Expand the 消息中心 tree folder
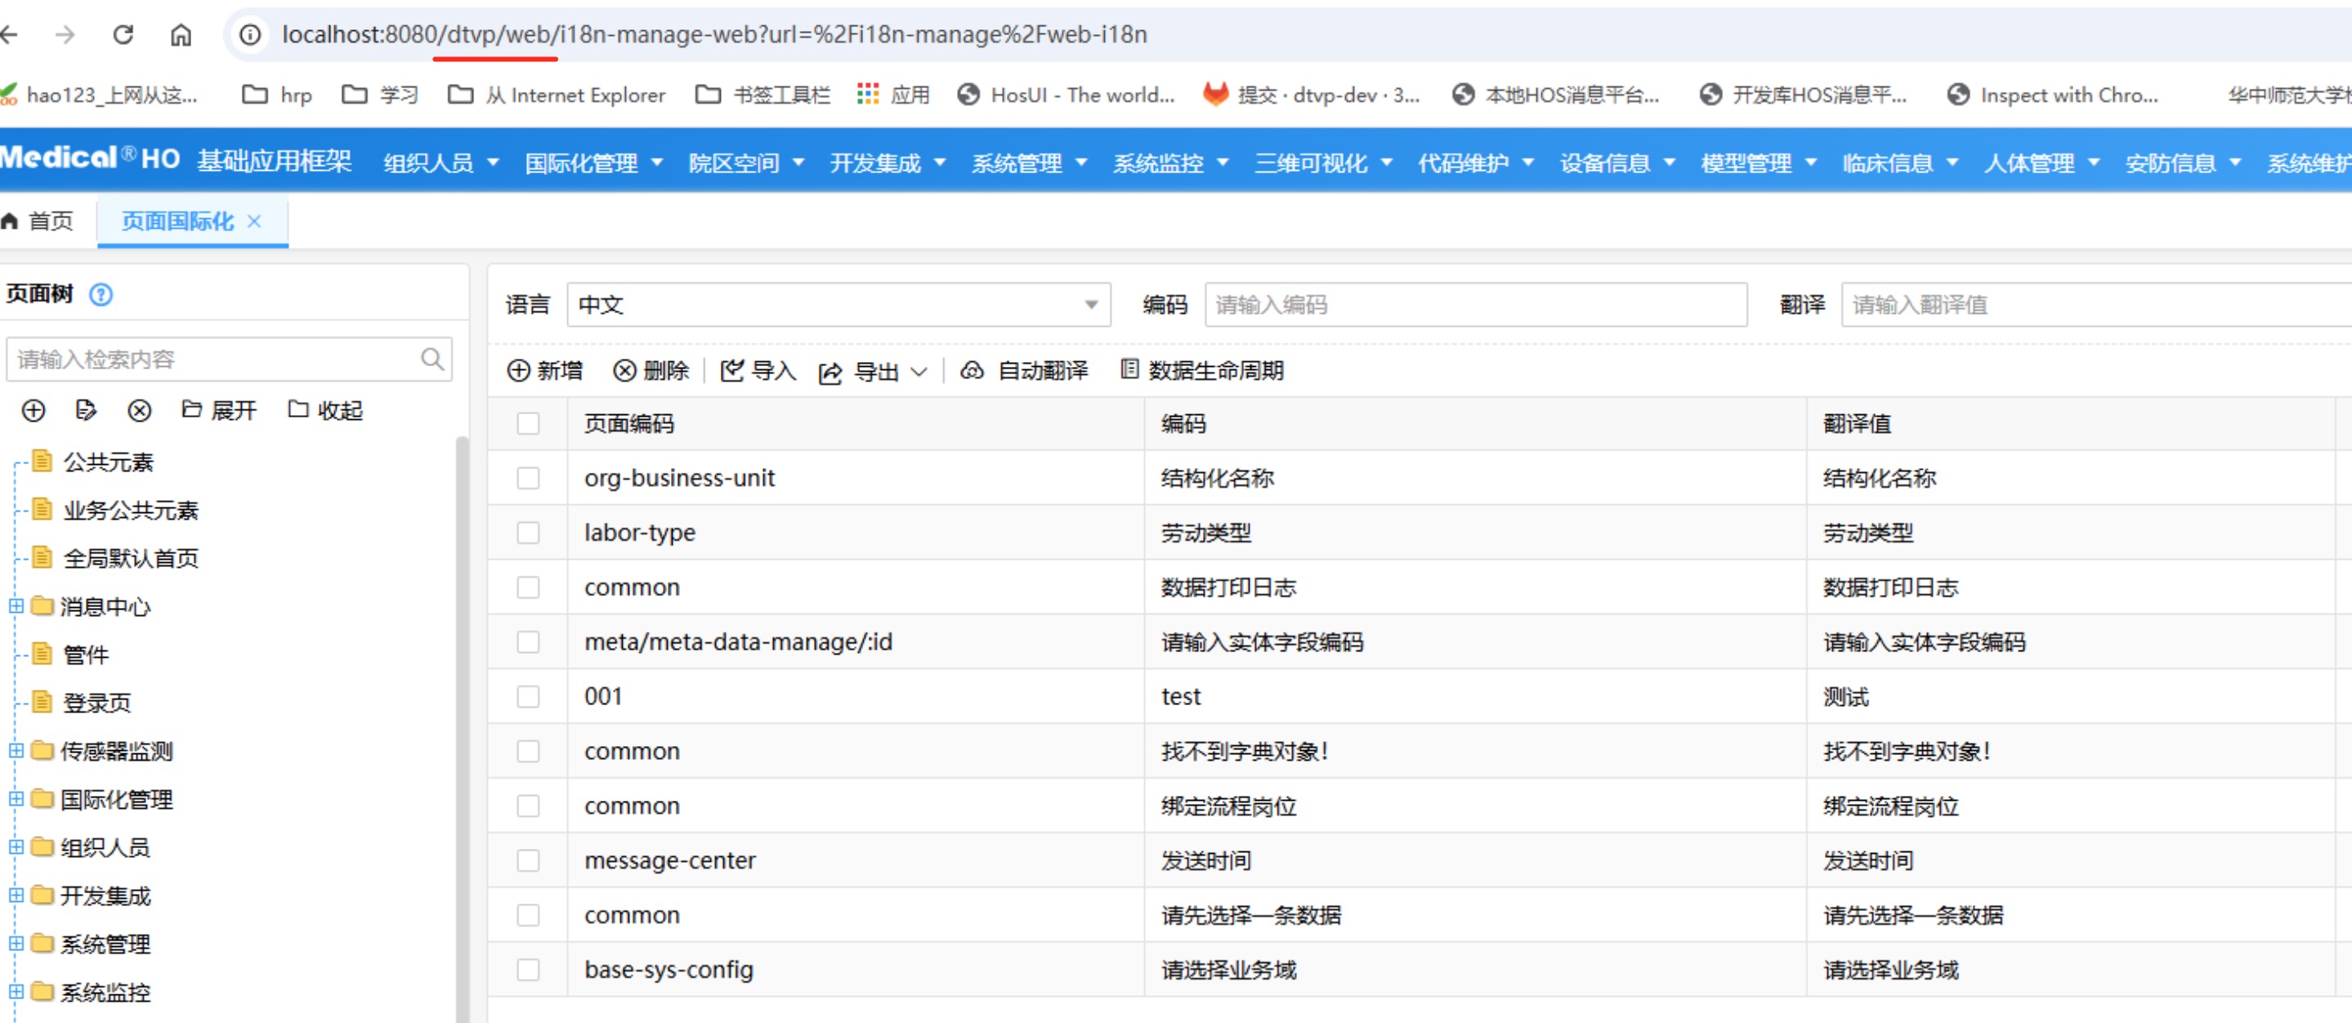2352x1023 pixels. (16, 606)
